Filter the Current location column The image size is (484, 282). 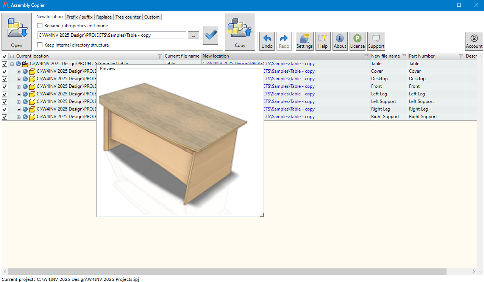[x=160, y=56]
